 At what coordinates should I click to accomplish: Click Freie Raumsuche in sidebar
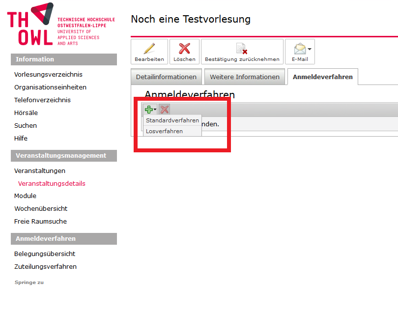click(x=40, y=222)
